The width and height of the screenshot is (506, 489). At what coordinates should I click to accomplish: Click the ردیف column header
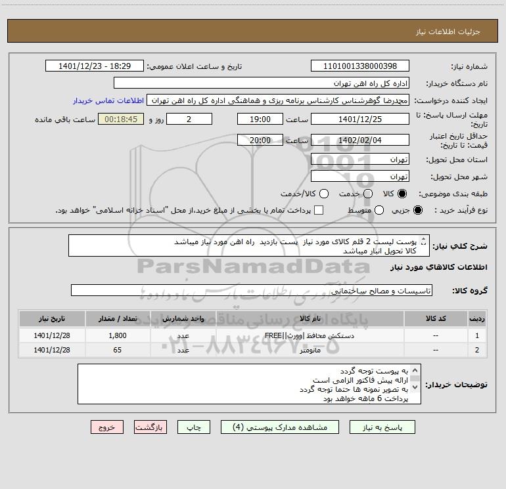(x=477, y=318)
